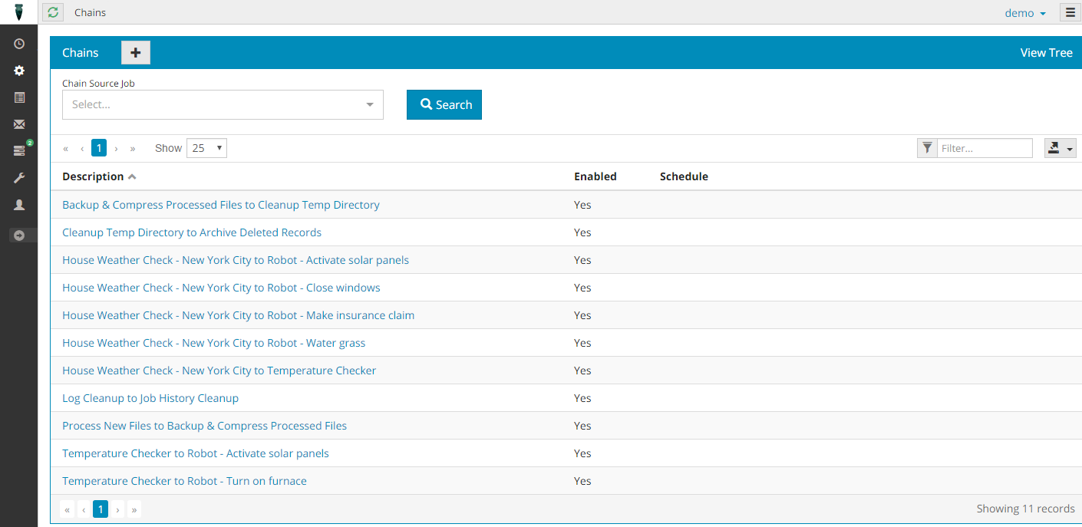The height and width of the screenshot is (527, 1082).
Task: Click the envelope icon in sidebar
Action: [x=19, y=124]
